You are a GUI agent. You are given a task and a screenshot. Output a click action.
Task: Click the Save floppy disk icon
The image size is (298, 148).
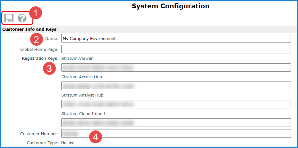9,19
